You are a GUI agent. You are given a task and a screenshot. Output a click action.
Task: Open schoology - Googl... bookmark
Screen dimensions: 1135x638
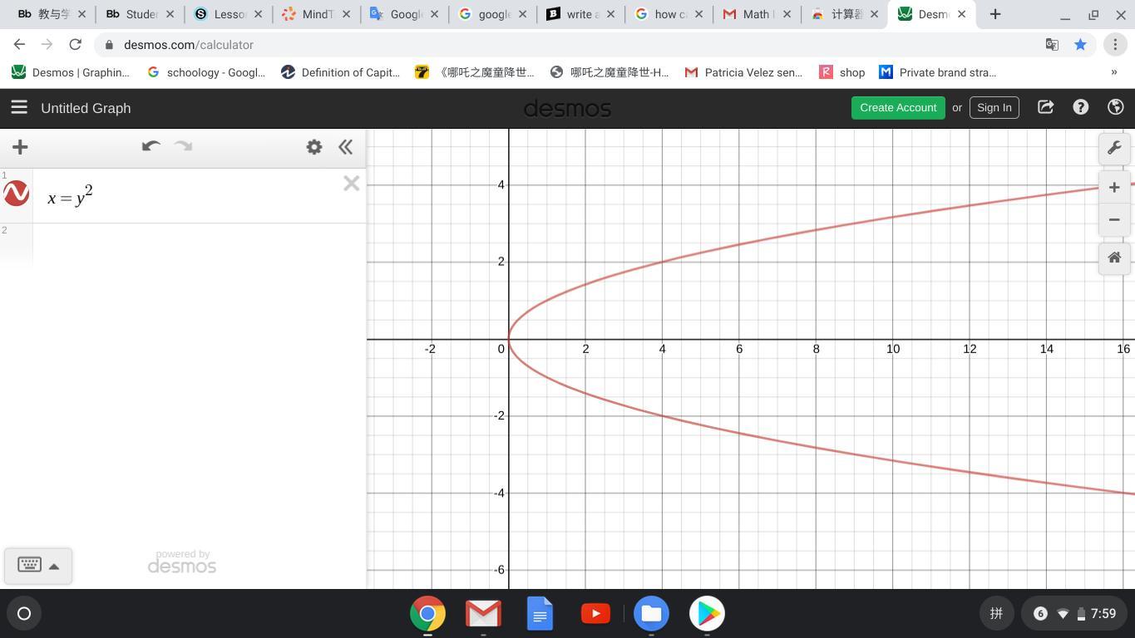point(206,72)
